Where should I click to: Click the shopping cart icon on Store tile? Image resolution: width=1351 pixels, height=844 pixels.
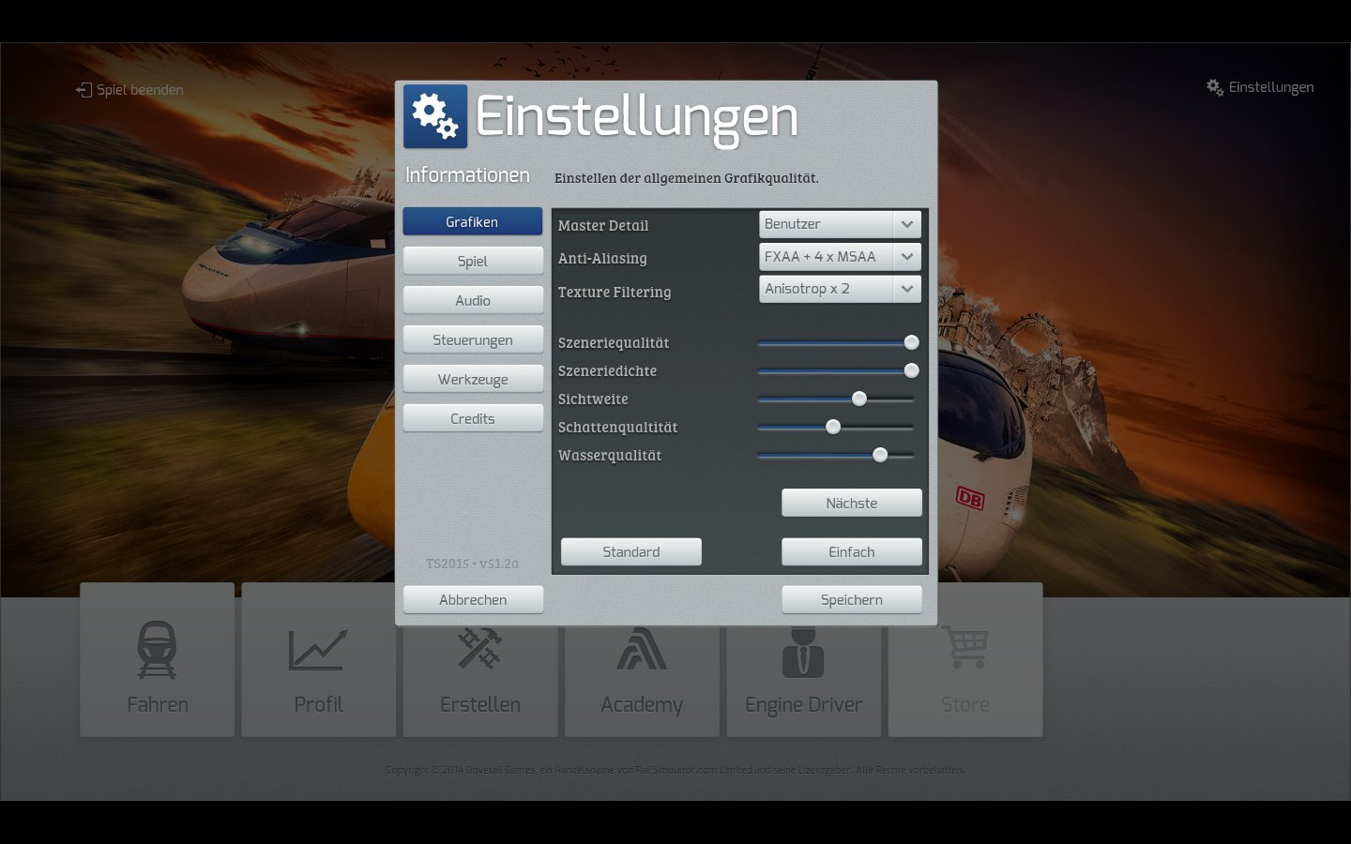coord(964,647)
